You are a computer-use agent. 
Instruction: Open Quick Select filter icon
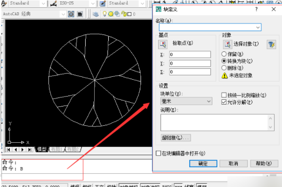(271, 44)
